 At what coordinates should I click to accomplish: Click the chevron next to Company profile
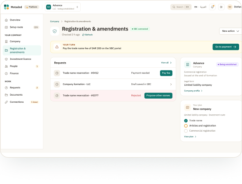point(202,91)
